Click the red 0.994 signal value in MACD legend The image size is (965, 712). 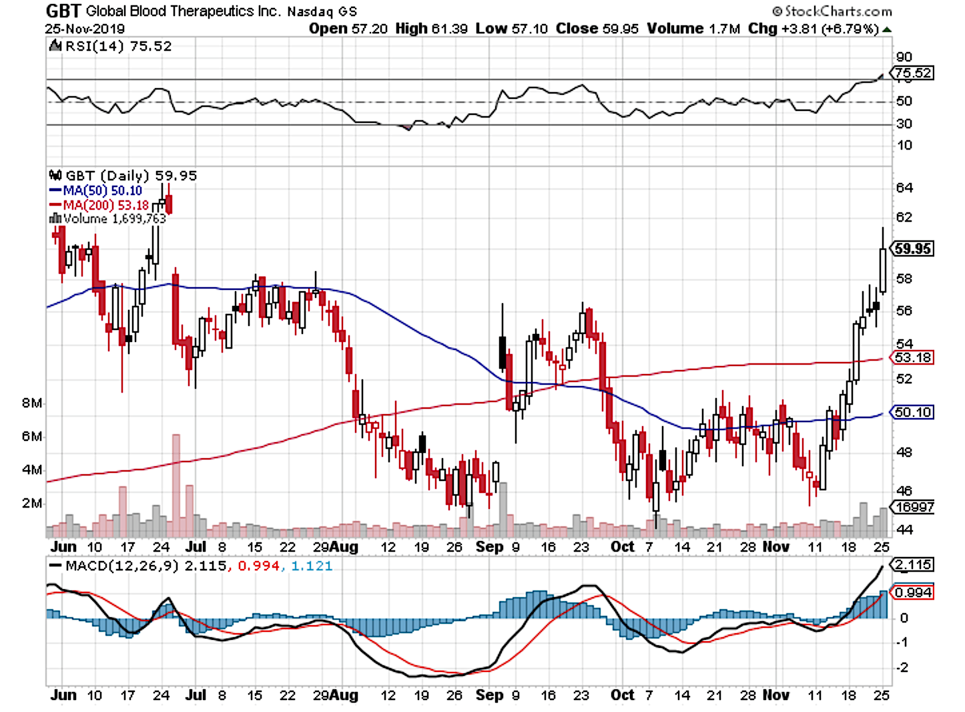[x=259, y=566]
